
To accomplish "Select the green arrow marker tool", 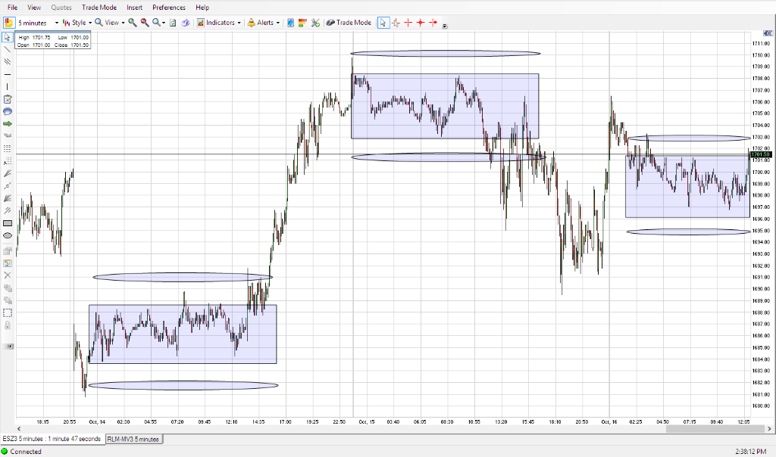I will pos(8,124).
